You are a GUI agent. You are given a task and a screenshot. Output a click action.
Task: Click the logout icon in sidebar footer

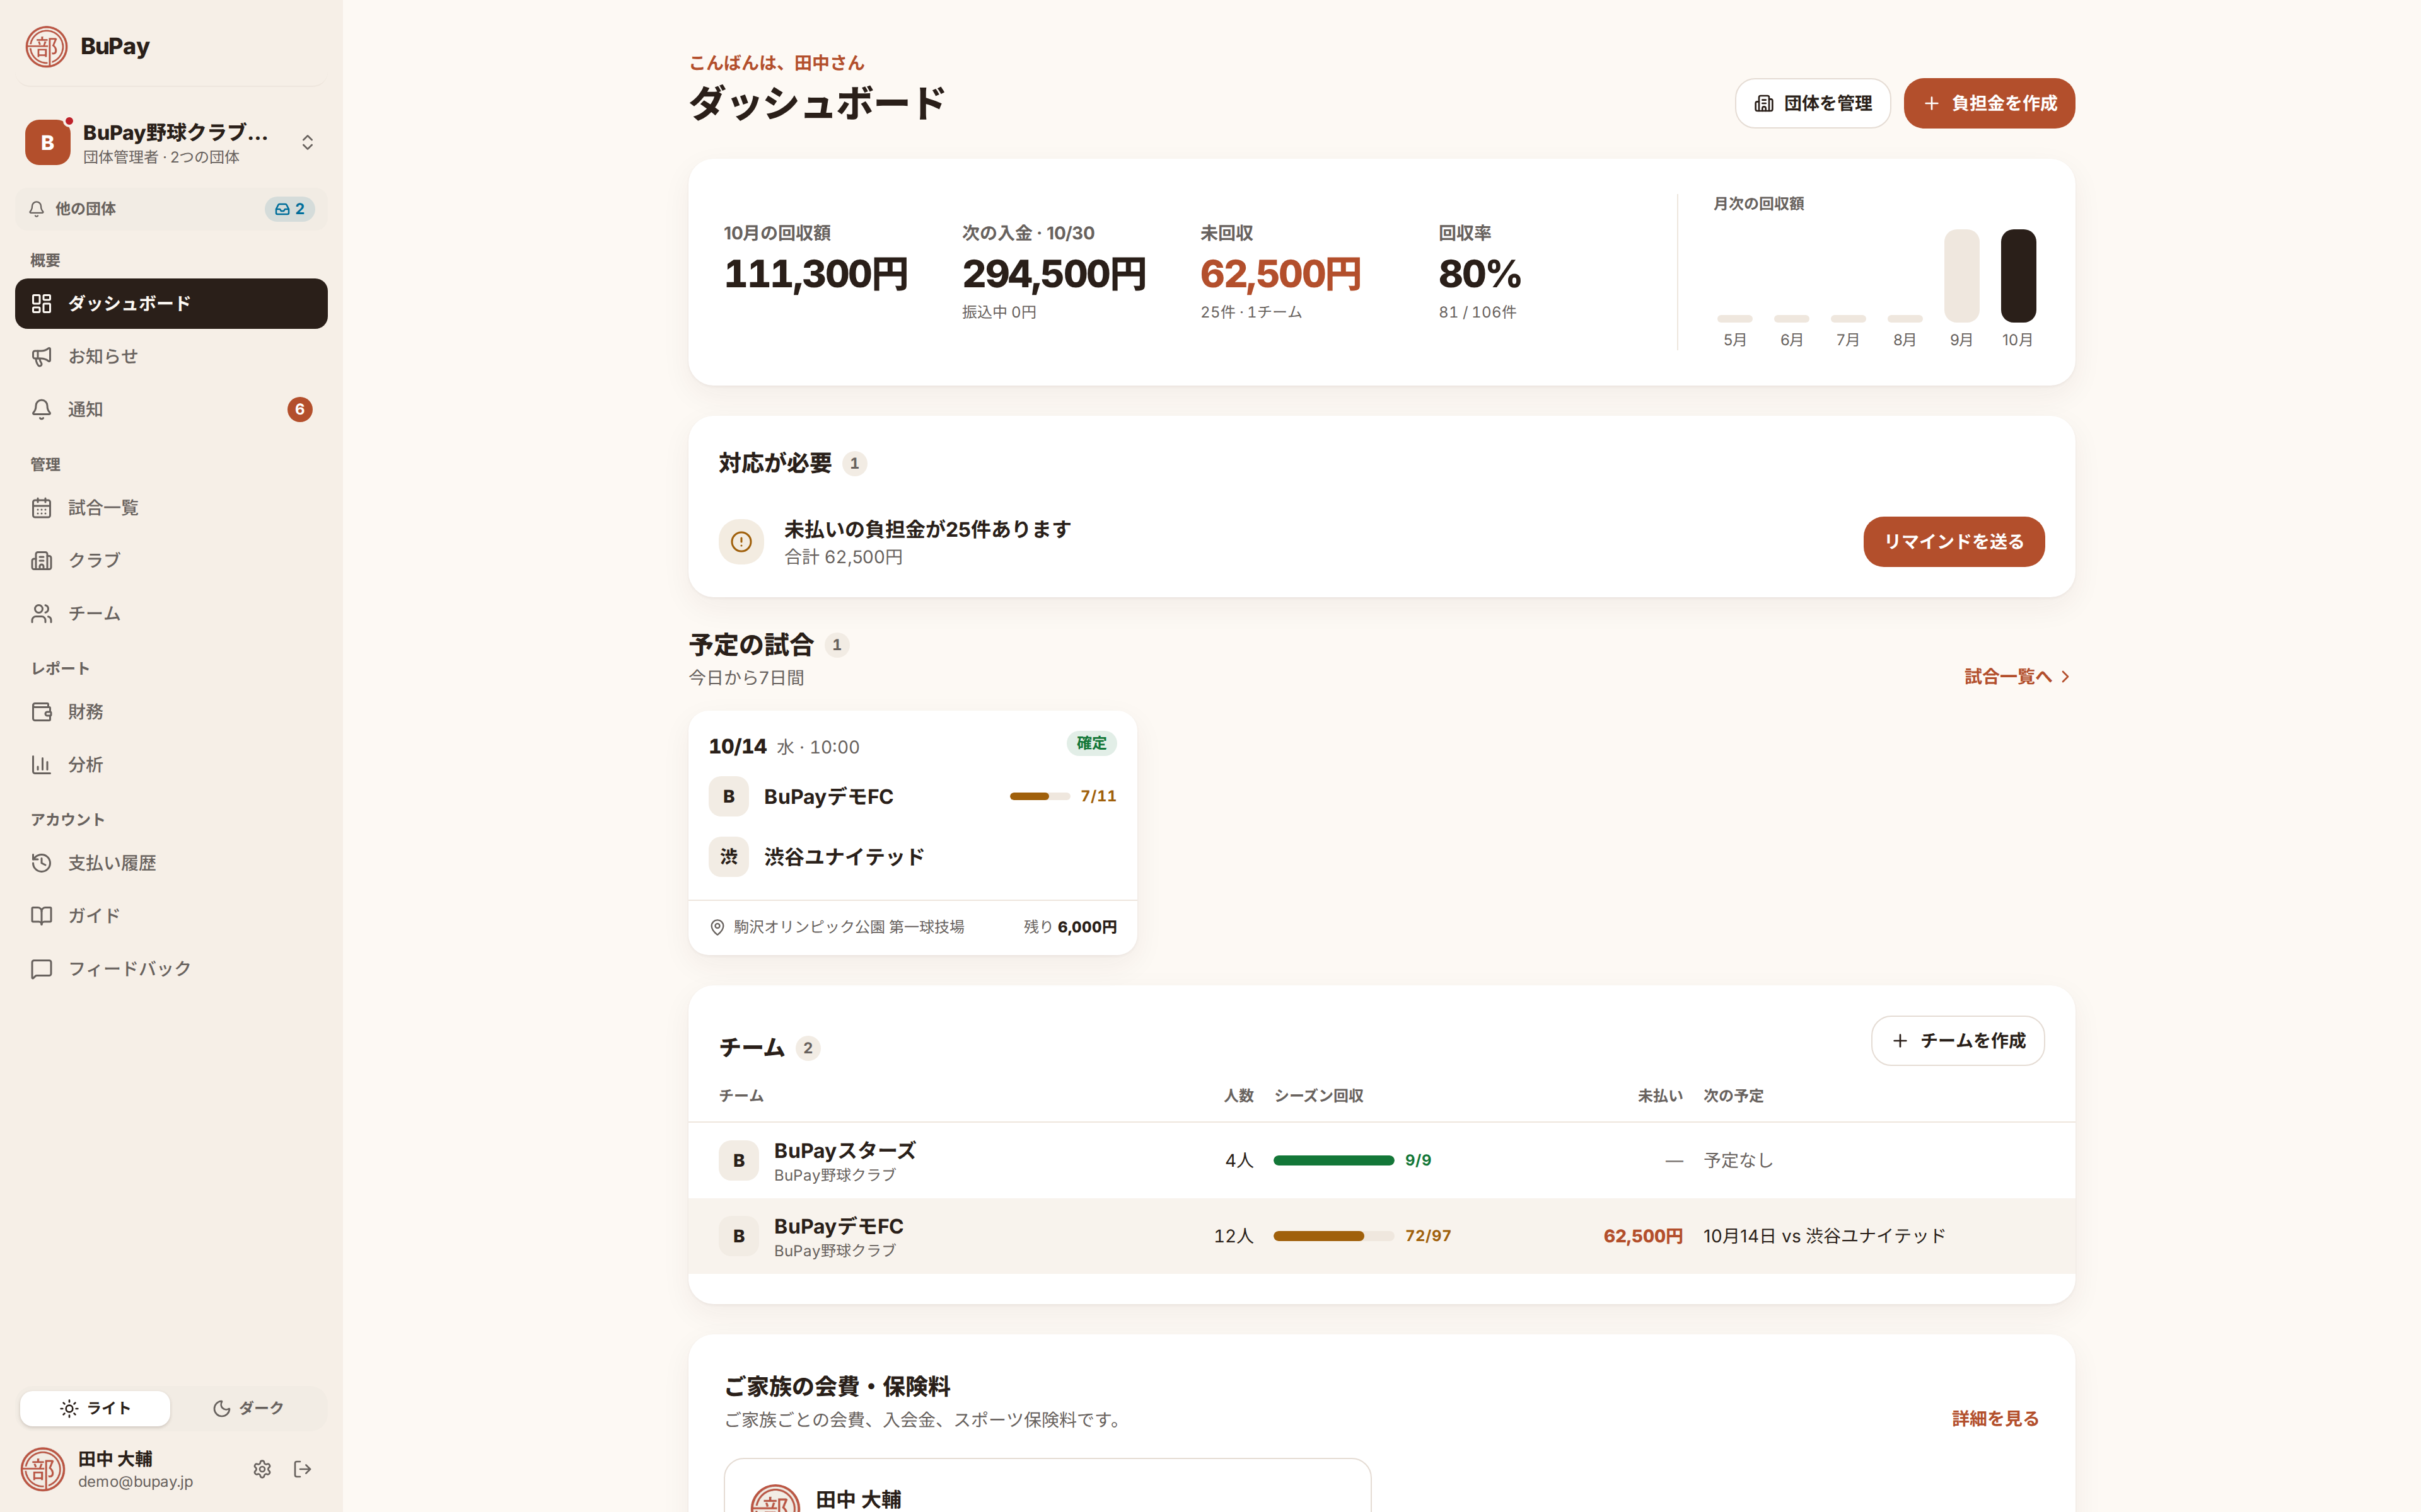(302, 1468)
